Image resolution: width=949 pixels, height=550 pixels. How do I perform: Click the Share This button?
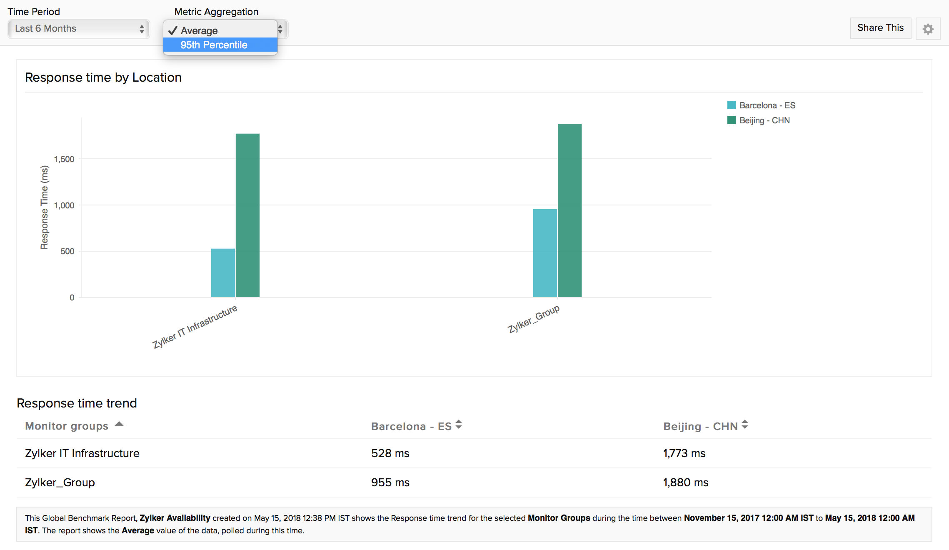click(x=880, y=28)
